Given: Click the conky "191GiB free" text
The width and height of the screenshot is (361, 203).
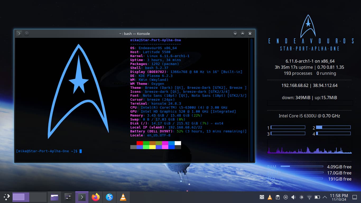Looking at the screenshot, I should pyautogui.click(x=339, y=179).
